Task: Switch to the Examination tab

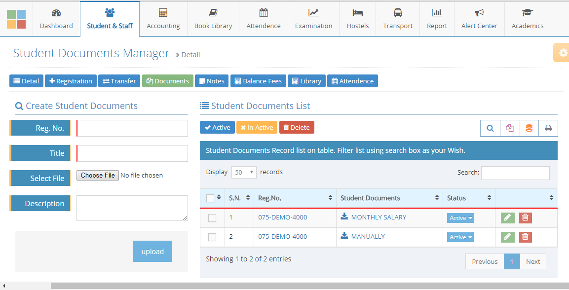Action: pos(313,19)
